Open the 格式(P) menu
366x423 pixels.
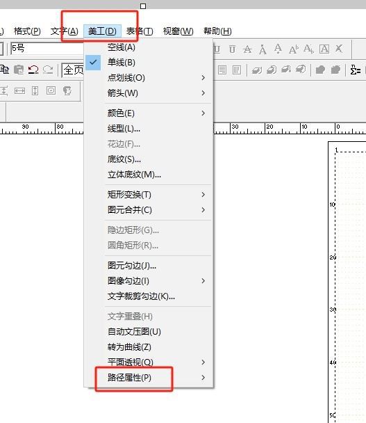(27, 31)
